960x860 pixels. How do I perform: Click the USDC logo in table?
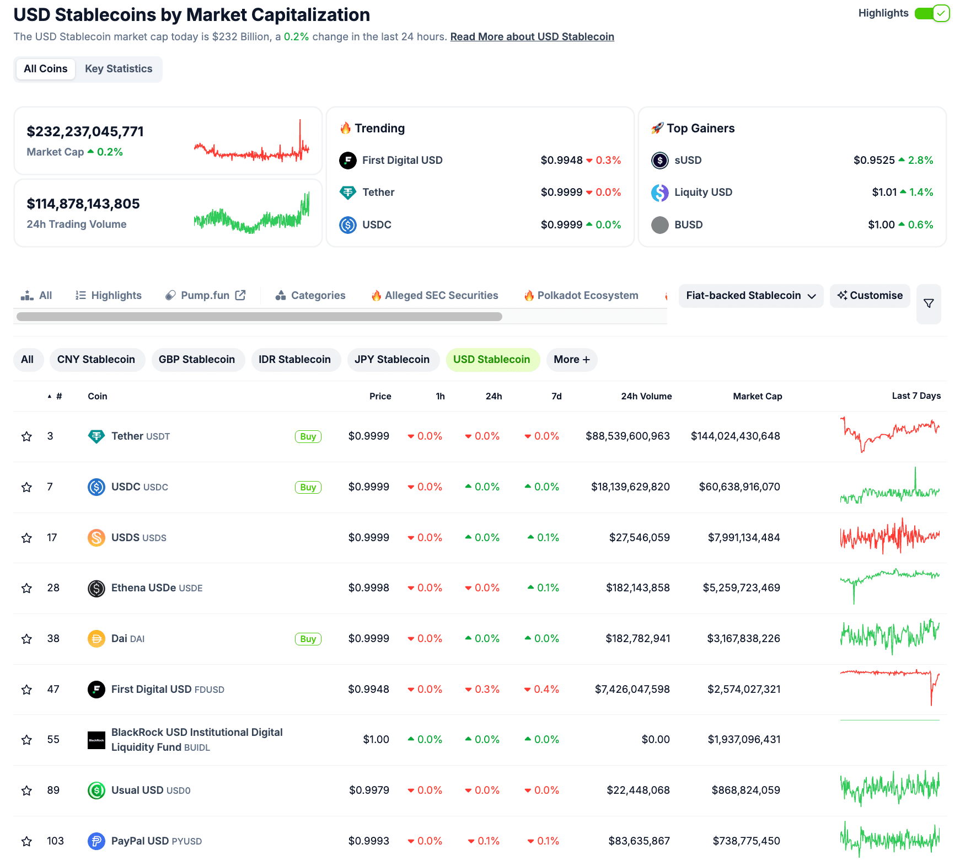(x=96, y=487)
